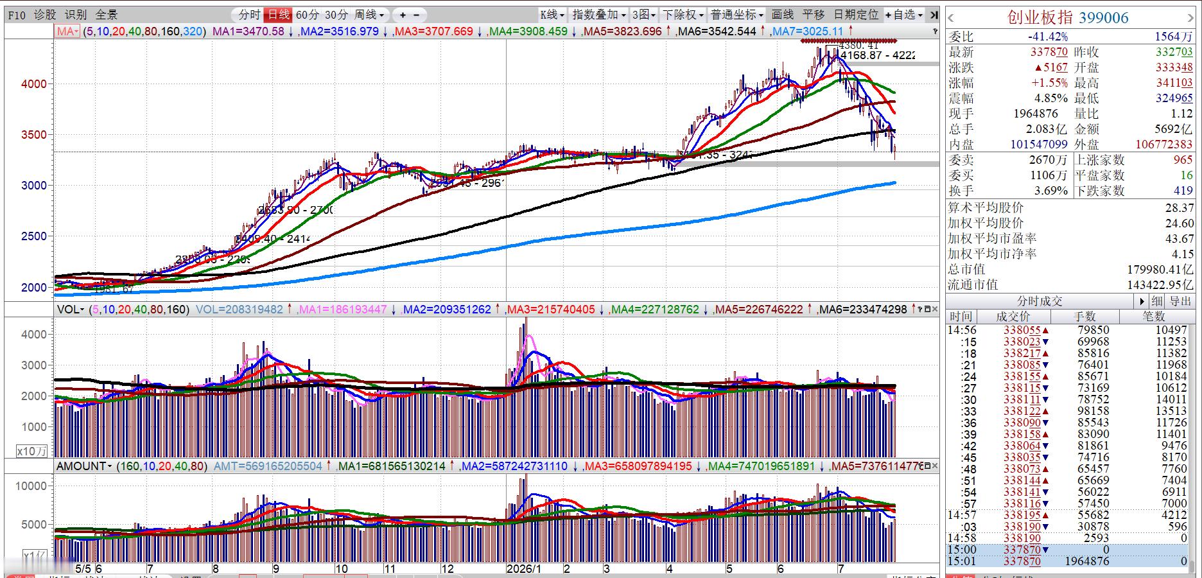Select 日线 daily chart period
Viewport: 1202px width, 578px height.
coord(278,15)
